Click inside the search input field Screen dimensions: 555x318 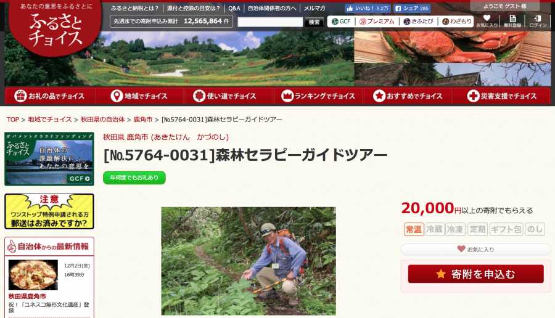point(270,22)
